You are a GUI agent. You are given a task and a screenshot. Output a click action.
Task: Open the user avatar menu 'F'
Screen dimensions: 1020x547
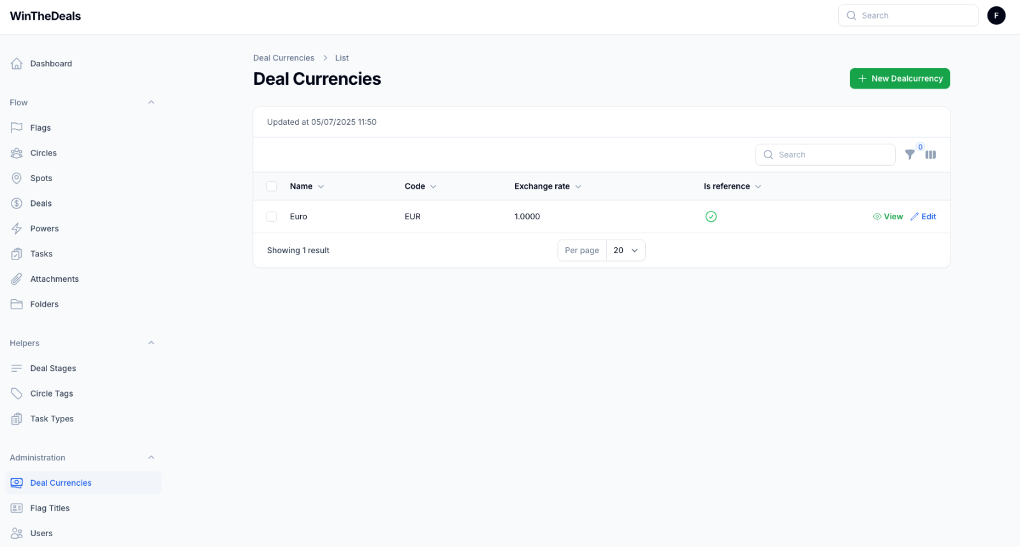pos(996,15)
